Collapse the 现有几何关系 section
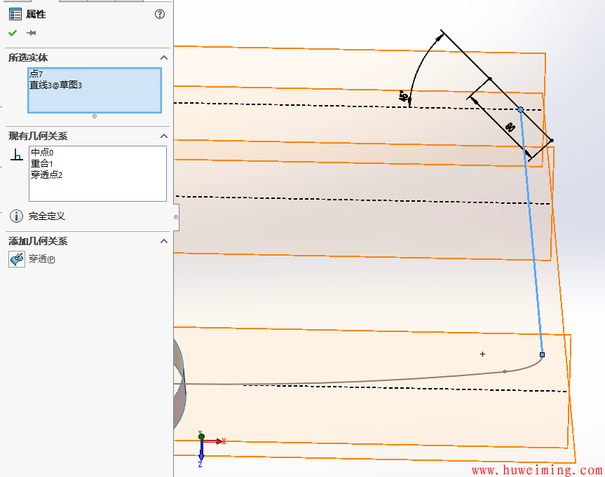The width and height of the screenshot is (605, 477). [x=164, y=136]
